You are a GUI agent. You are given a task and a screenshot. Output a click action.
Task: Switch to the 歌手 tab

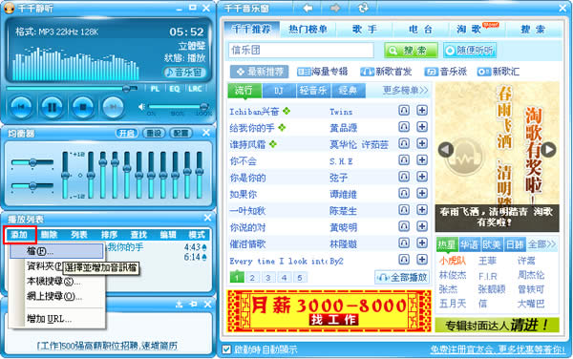[x=365, y=30]
